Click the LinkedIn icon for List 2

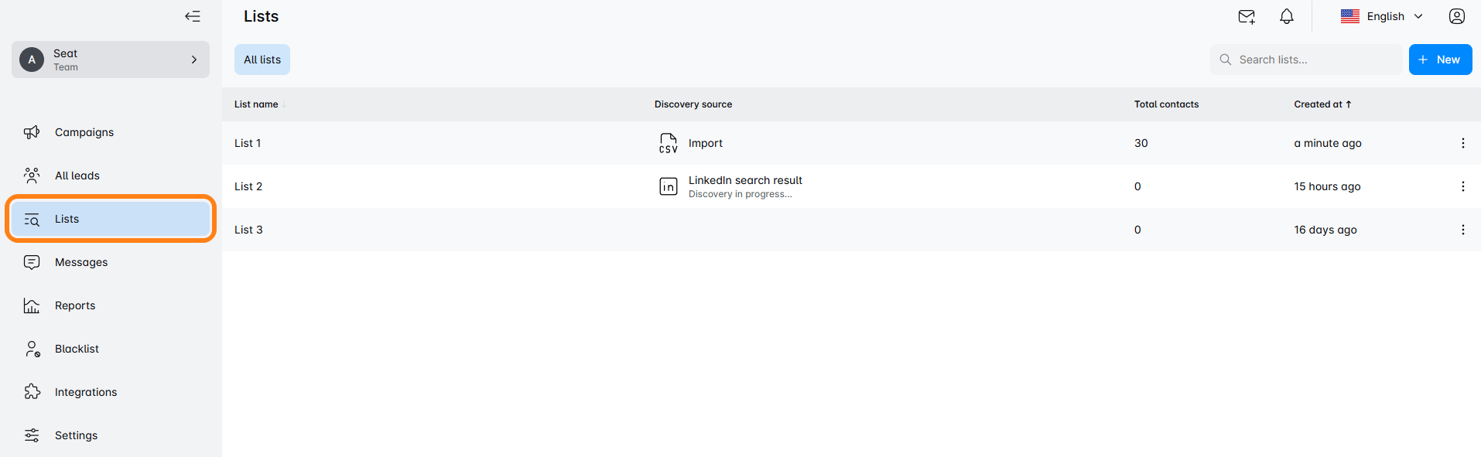pyautogui.click(x=668, y=186)
